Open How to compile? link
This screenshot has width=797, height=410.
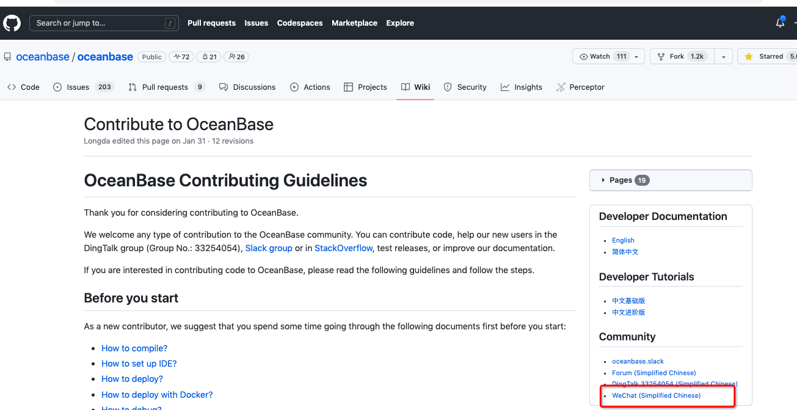coord(134,348)
